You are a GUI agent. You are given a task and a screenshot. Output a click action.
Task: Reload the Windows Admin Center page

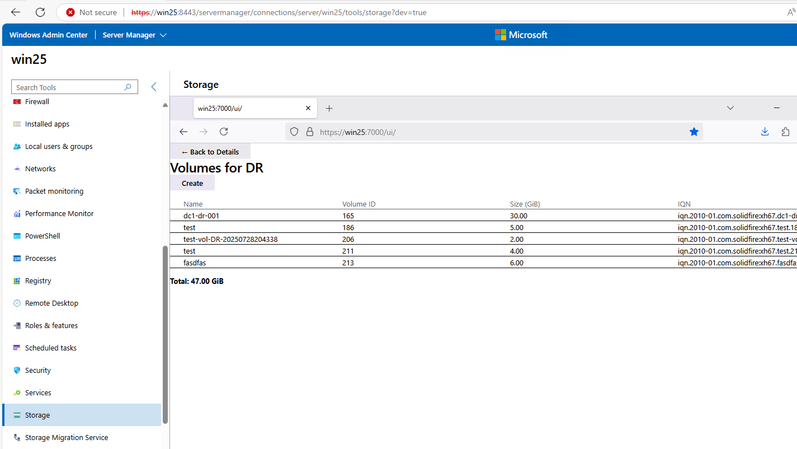(40, 12)
